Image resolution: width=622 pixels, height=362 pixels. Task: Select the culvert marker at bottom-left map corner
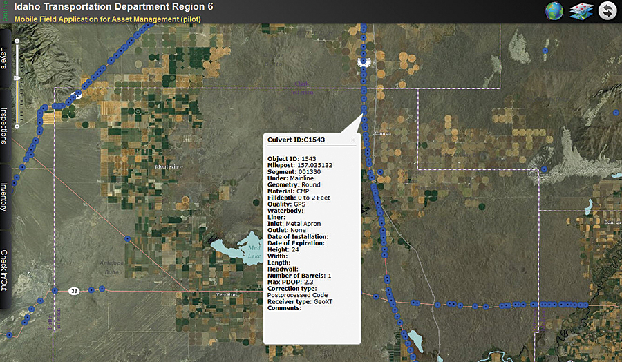click(9, 335)
